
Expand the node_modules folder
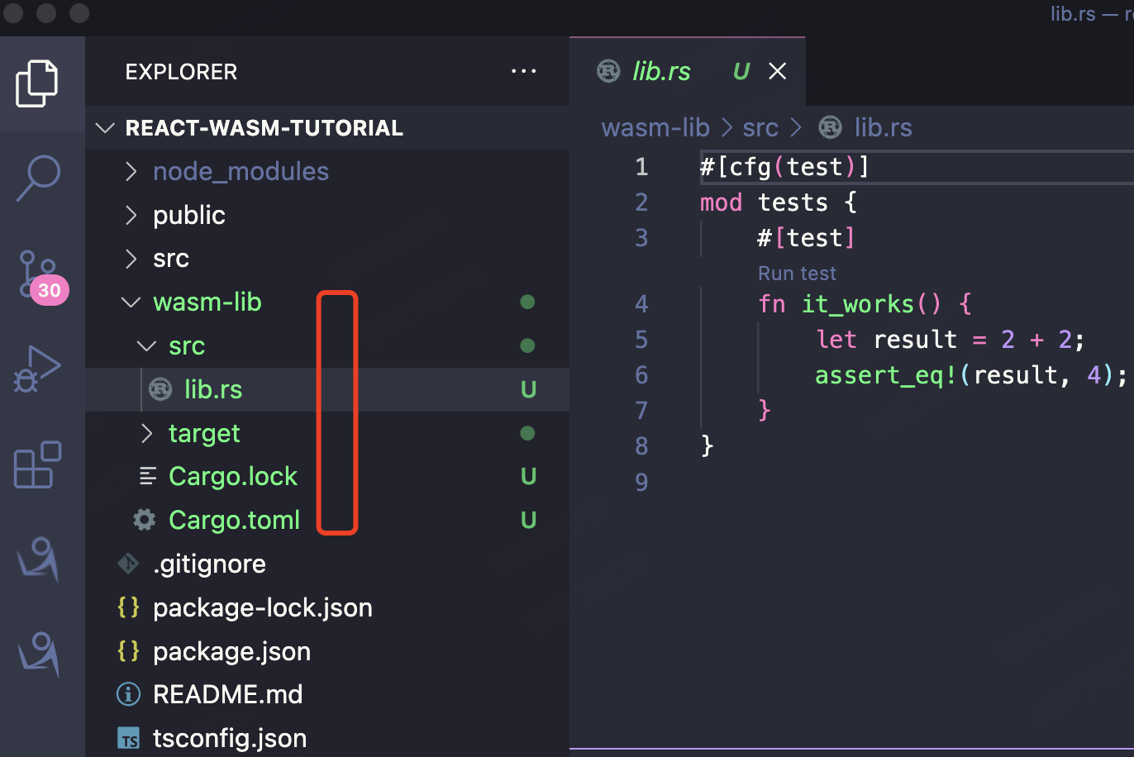(x=241, y=172)
